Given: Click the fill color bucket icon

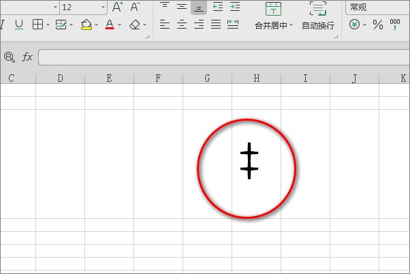Looking at the screenshot, I should [86, 25].
